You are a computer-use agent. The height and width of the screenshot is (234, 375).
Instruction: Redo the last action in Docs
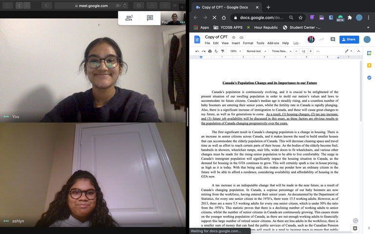(204, 51)
